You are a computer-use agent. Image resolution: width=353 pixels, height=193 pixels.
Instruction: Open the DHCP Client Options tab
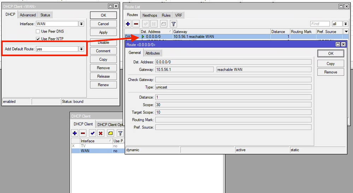point(110,124)
